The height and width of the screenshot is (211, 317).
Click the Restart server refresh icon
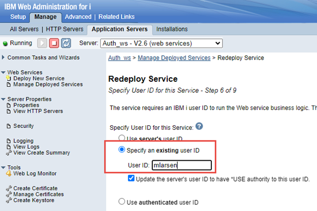coord(66,43)
